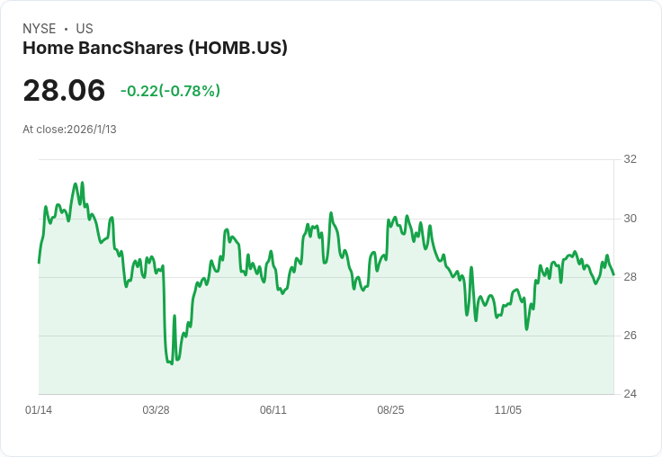
Task: Select the 08/25 date on x-axis
Action: click(x=390, y=410)
